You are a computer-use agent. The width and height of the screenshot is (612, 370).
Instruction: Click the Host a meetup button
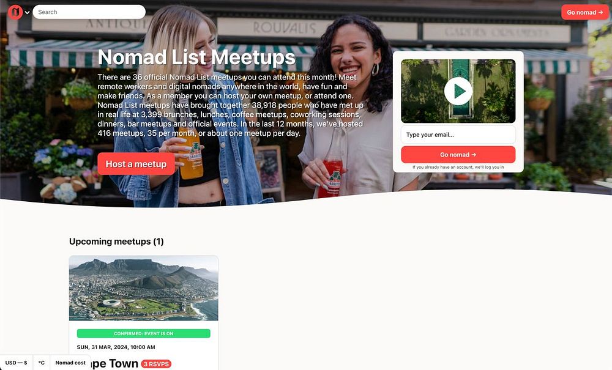136,164
